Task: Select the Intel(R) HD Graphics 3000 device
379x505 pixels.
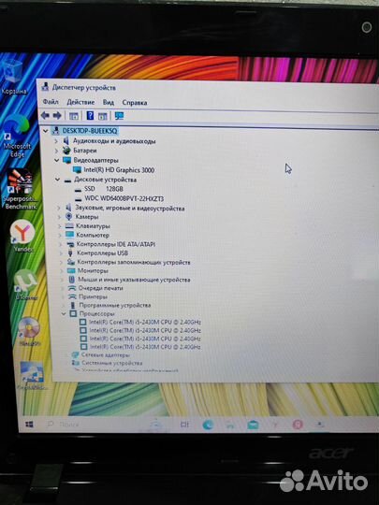Action: pyautogui.click(x=114, y=169)
